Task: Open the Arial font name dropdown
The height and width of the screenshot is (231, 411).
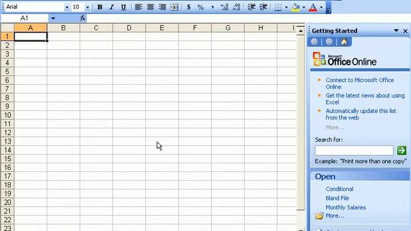Action: click(x=67, y=7)
